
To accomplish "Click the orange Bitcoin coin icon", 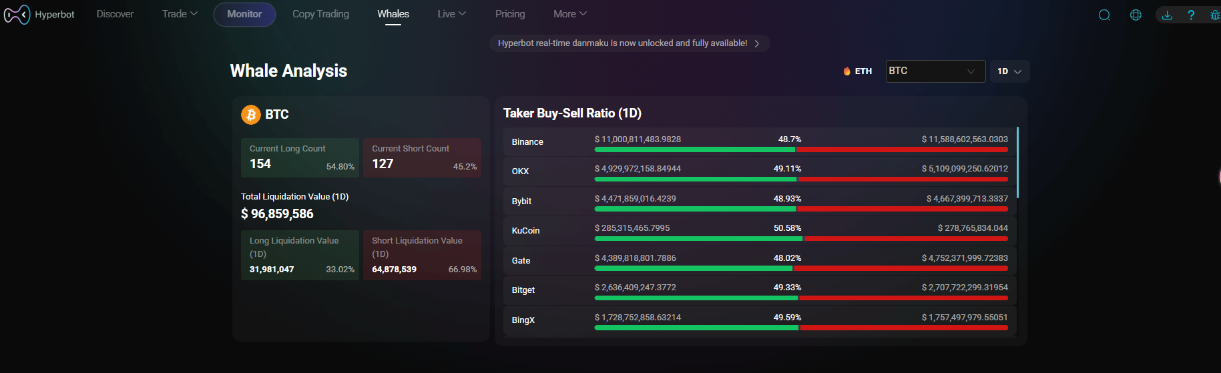I will coord(251,115).
